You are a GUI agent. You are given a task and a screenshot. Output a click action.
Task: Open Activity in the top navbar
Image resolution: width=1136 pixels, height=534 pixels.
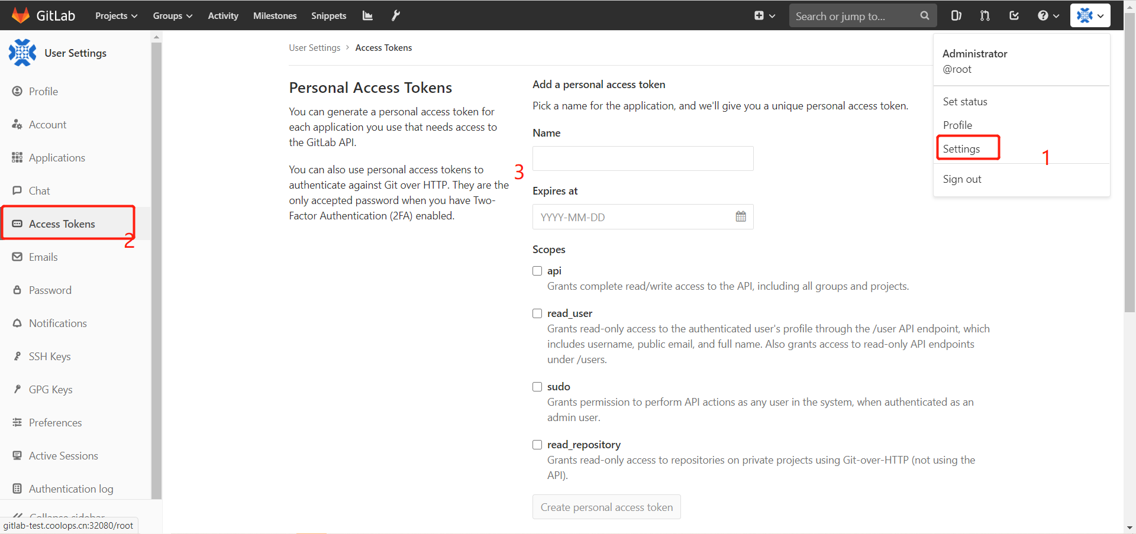223,16
